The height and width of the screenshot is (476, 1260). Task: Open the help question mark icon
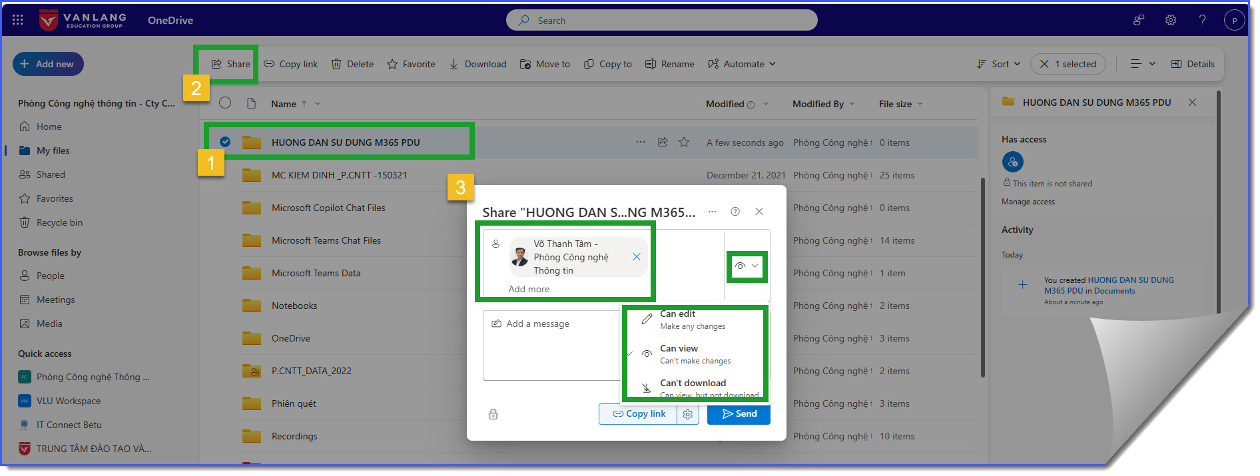coord(1203,20)
